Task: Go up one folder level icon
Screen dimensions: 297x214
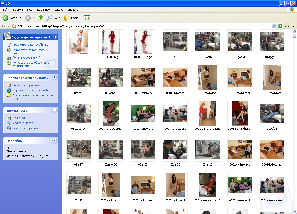Action: 40,18
